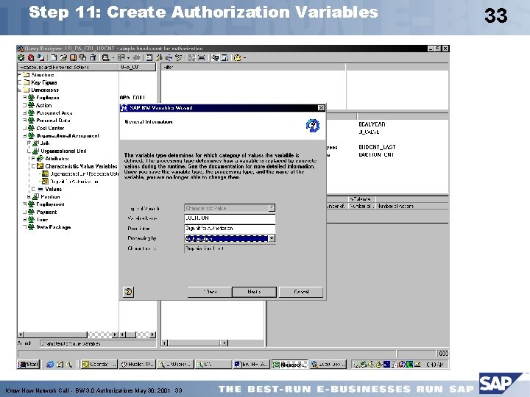
Task: Expand the Employment dimension node
Action: click(25, 204)
